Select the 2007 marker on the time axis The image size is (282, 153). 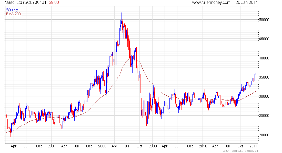click(x=52, y=146)
